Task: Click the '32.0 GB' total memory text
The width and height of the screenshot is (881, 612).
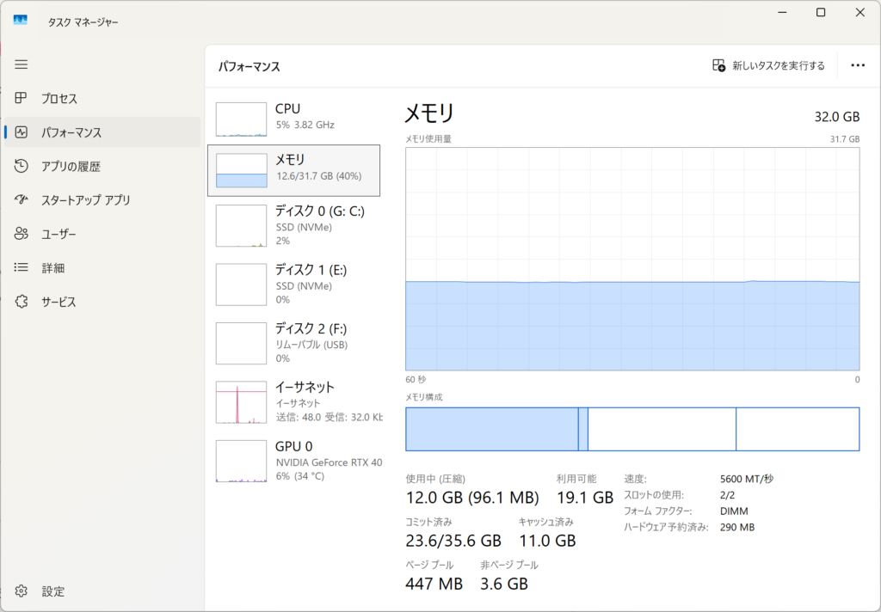Action: pyautogui.click(x=836, y=117)
